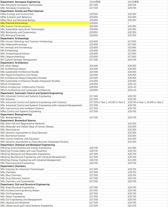This screenshot has width=168, height=207.
Task: Click Department: Civil and Structural Engineering heading
Action: pos(45,184)
